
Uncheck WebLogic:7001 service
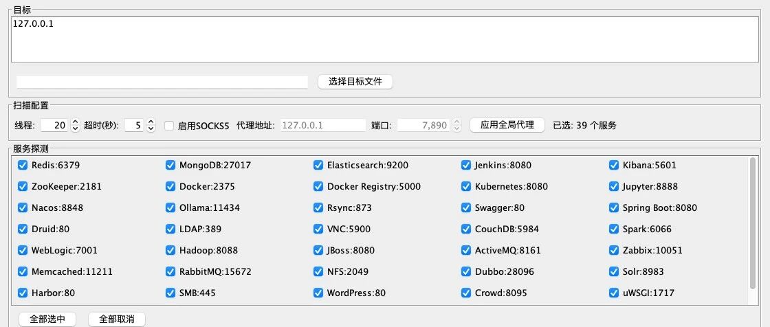[x=23, y=251]
